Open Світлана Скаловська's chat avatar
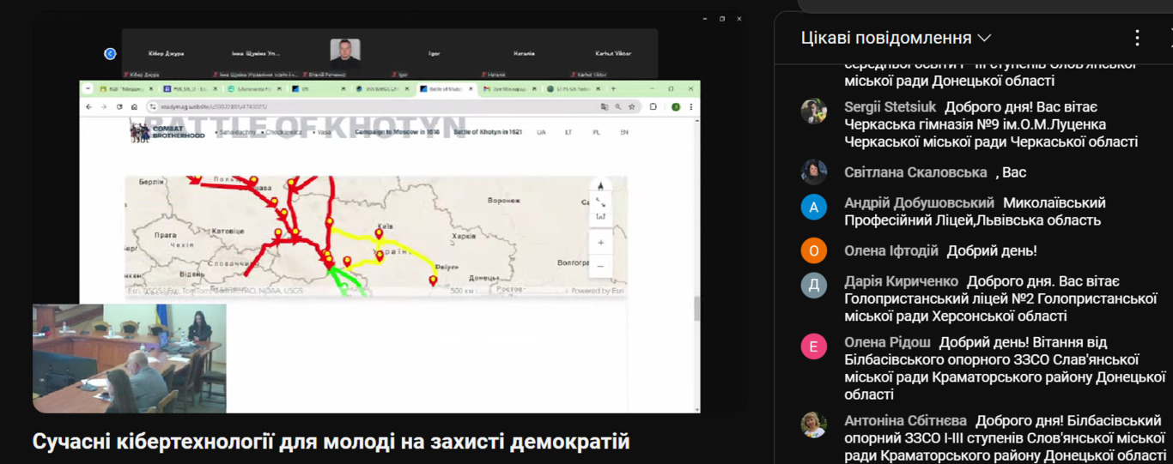This screenshot has height=464, width=1173. (x=813, y=172)
